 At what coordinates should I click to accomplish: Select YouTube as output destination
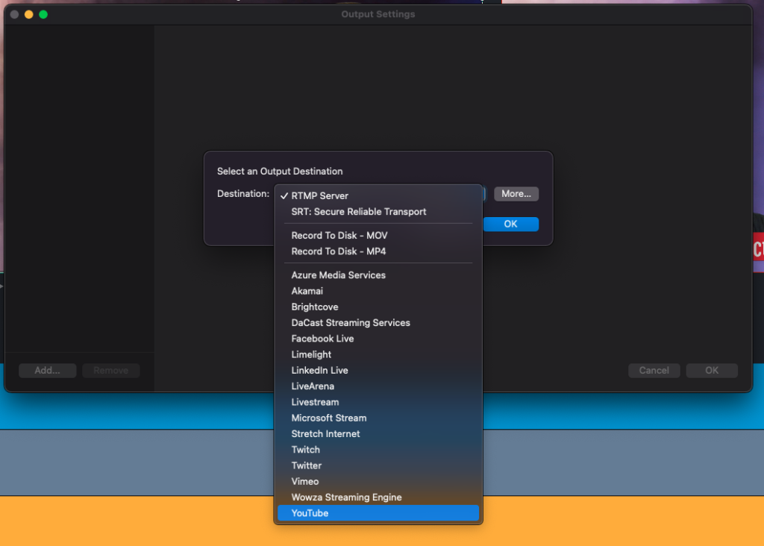click(x=378, y=513)
